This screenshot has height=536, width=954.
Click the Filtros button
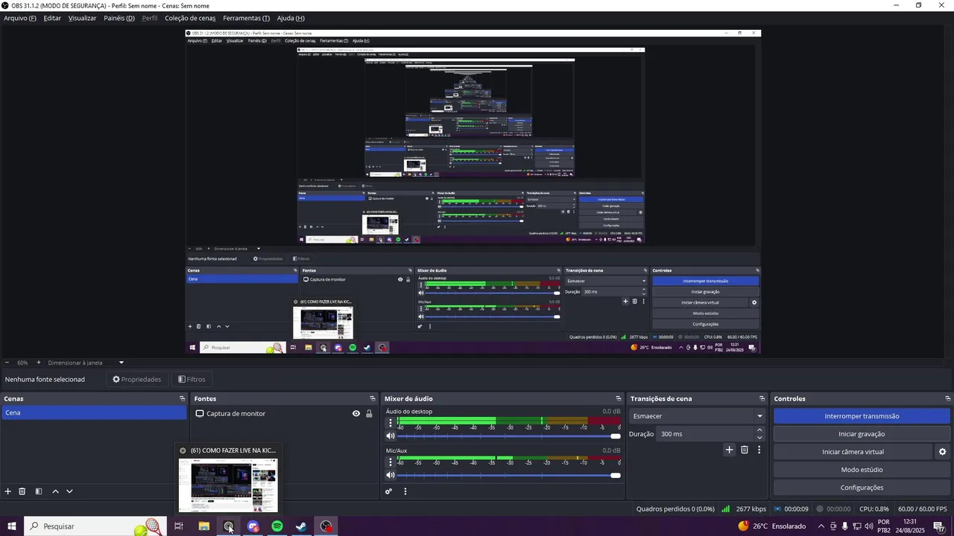[x=192, y=380]
